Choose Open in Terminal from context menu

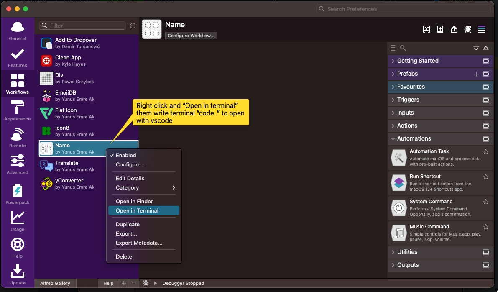[137, 210]
